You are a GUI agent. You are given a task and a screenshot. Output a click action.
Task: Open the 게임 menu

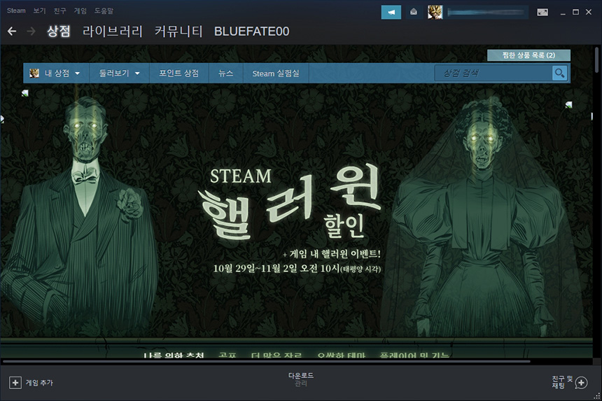pyautogui.click(x=80, y=10)
